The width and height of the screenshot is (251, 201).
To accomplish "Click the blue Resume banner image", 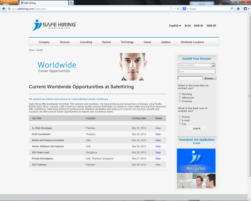I will pos(196,160).
